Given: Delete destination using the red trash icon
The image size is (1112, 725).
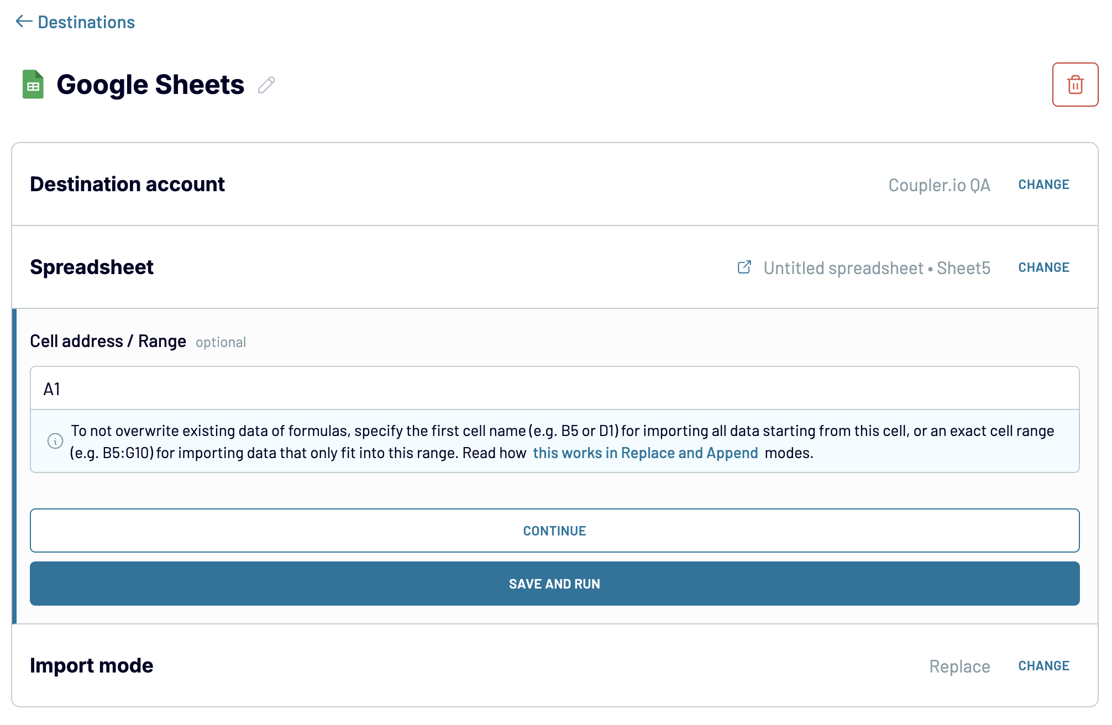Looking at the screenshot, I should coord(1075,85).
